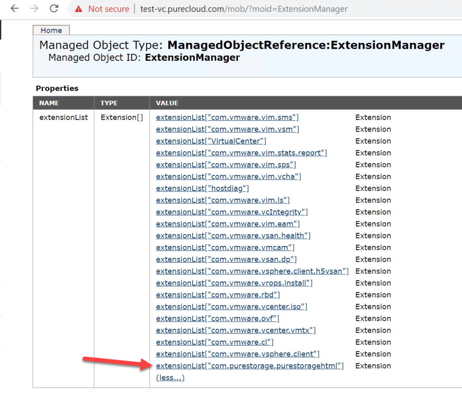Click Extension label beside purestoragehtml row
This screenshot has height=401, width=462.
point(373,366)
